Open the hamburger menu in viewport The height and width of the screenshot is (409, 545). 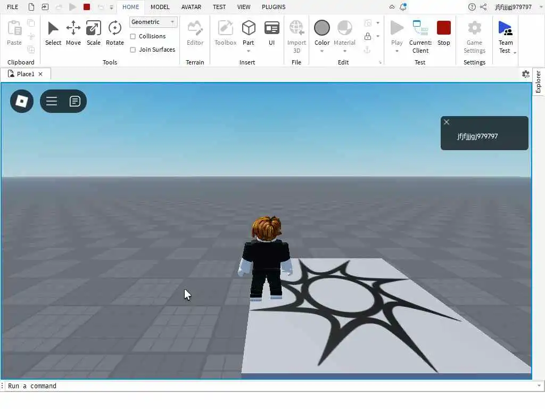point(52,101)
